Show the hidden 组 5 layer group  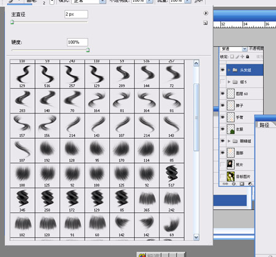(x=223, y=82)
